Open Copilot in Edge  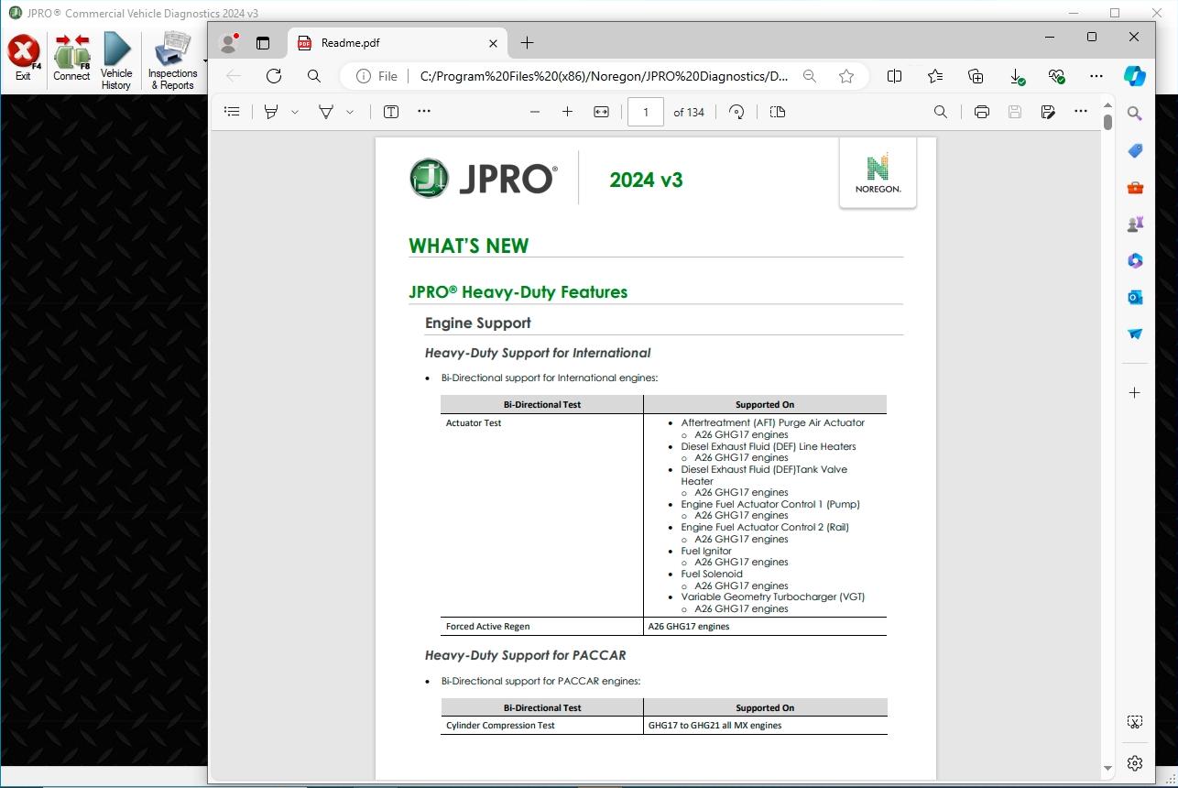point(1135,77)
